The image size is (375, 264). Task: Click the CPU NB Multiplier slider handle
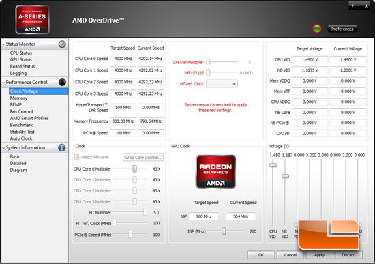[x=208, y=62]
